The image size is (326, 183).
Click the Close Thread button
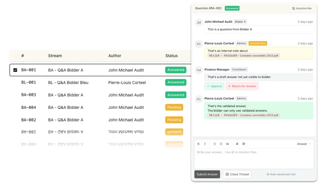pos(237,174)
